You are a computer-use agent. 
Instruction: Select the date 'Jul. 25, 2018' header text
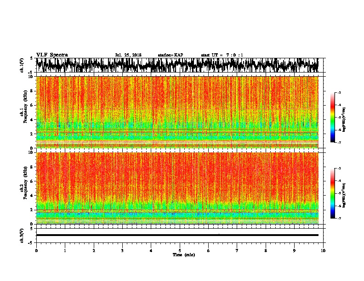128,55
